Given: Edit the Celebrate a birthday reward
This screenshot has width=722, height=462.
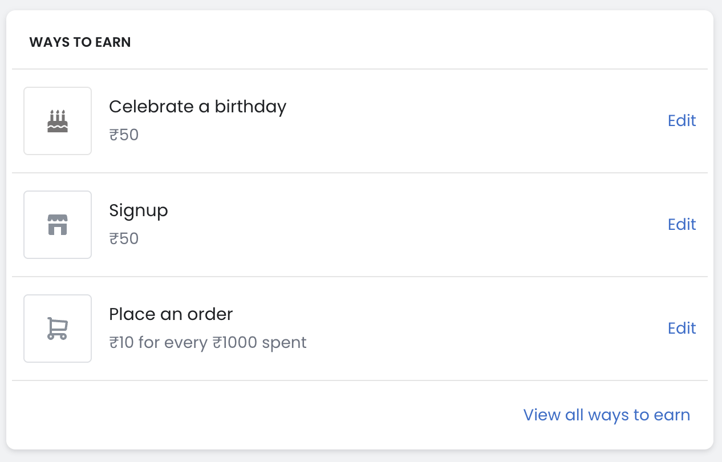Looking at the screenshot, I should pyautogui.click(x=682, y=121).
